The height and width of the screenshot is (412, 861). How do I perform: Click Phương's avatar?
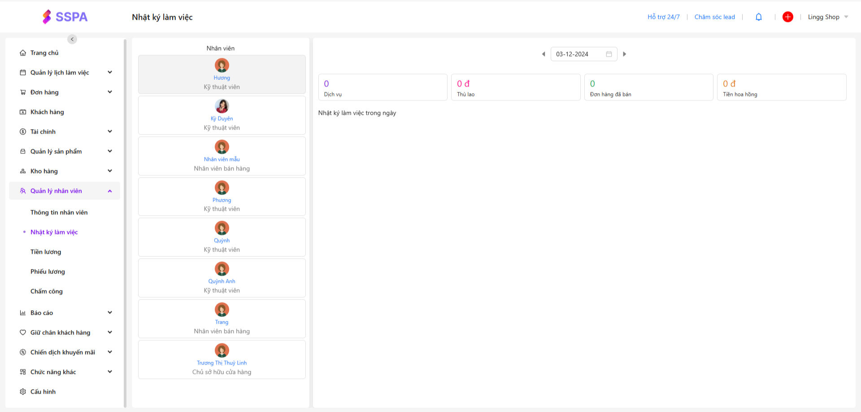pos(222,188)
